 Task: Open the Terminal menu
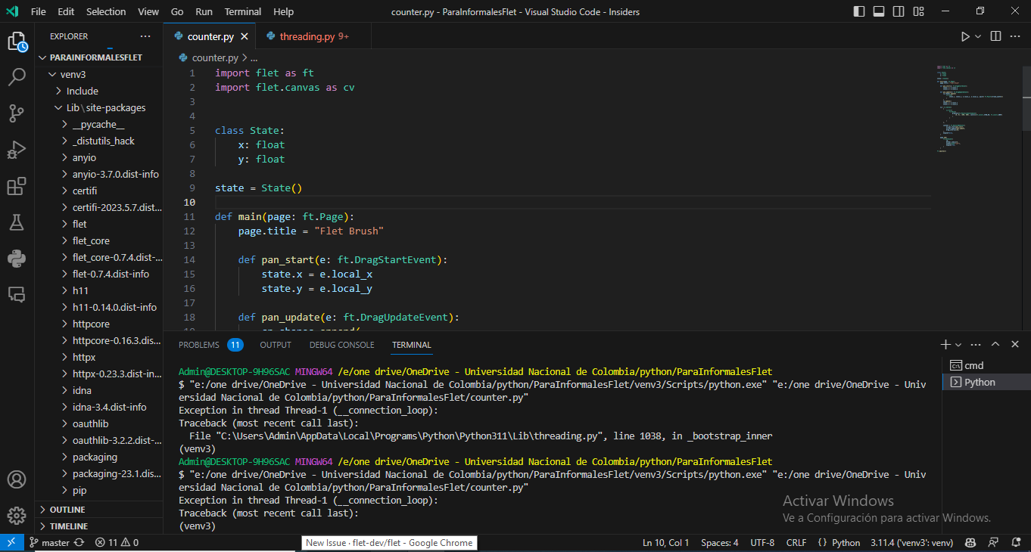[x=242, y=11]
